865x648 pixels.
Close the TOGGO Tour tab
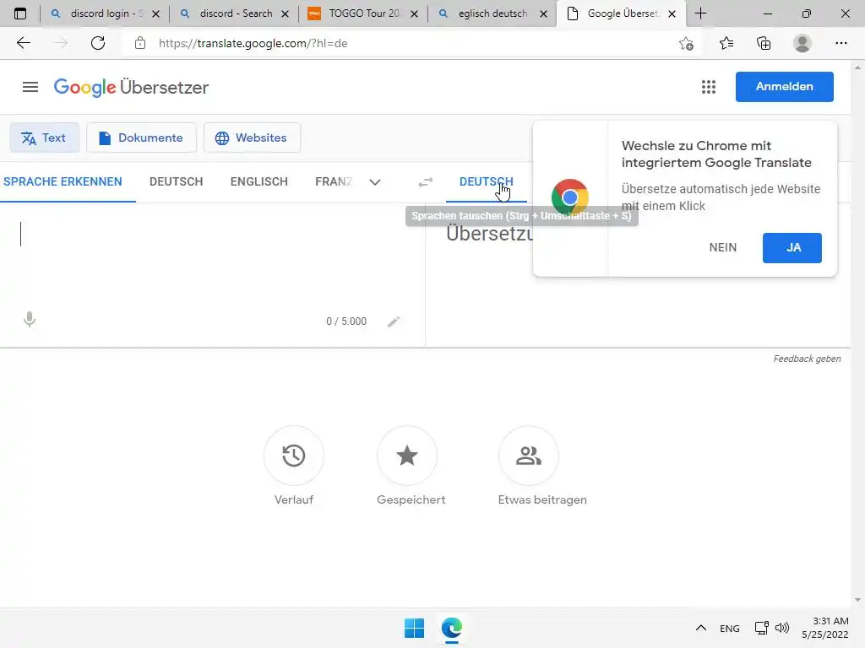414,13
